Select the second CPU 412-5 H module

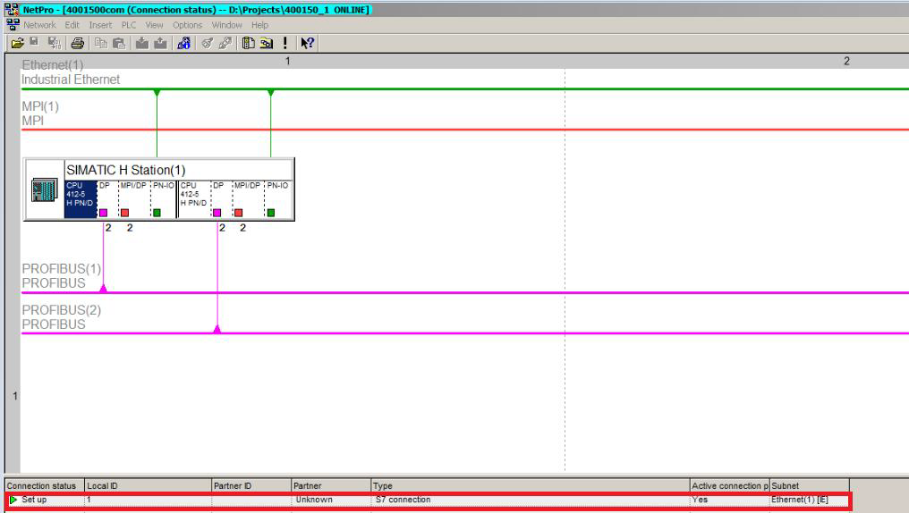coord(194,199)
